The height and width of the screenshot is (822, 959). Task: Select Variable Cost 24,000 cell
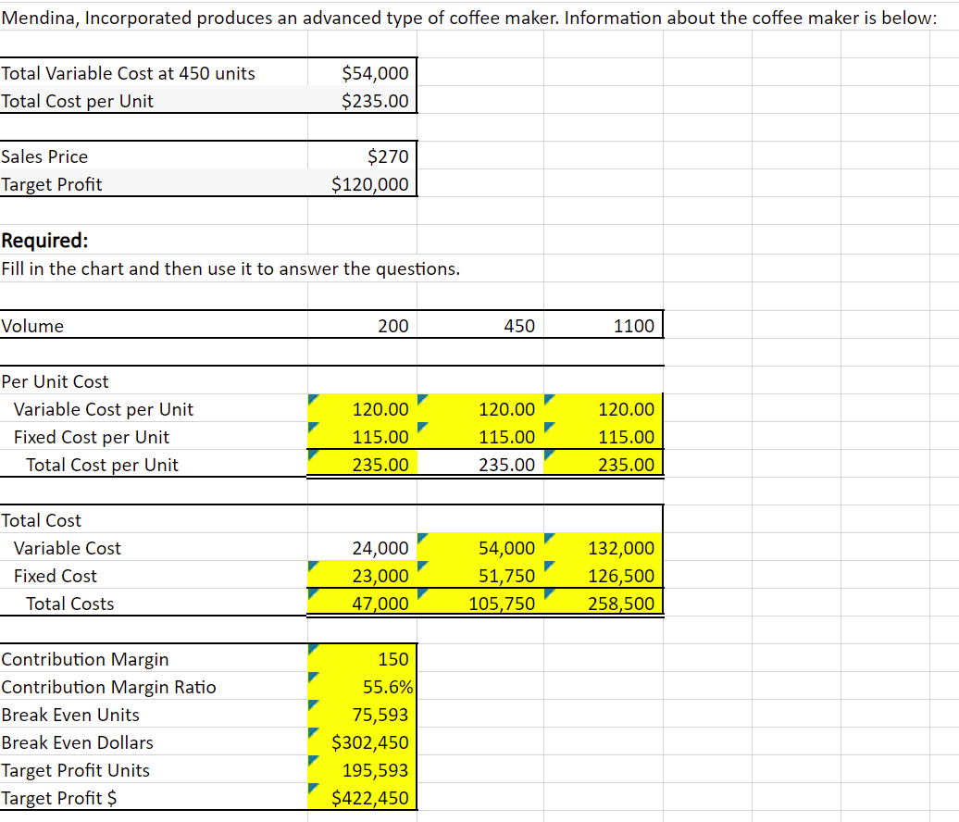point(363,547)
